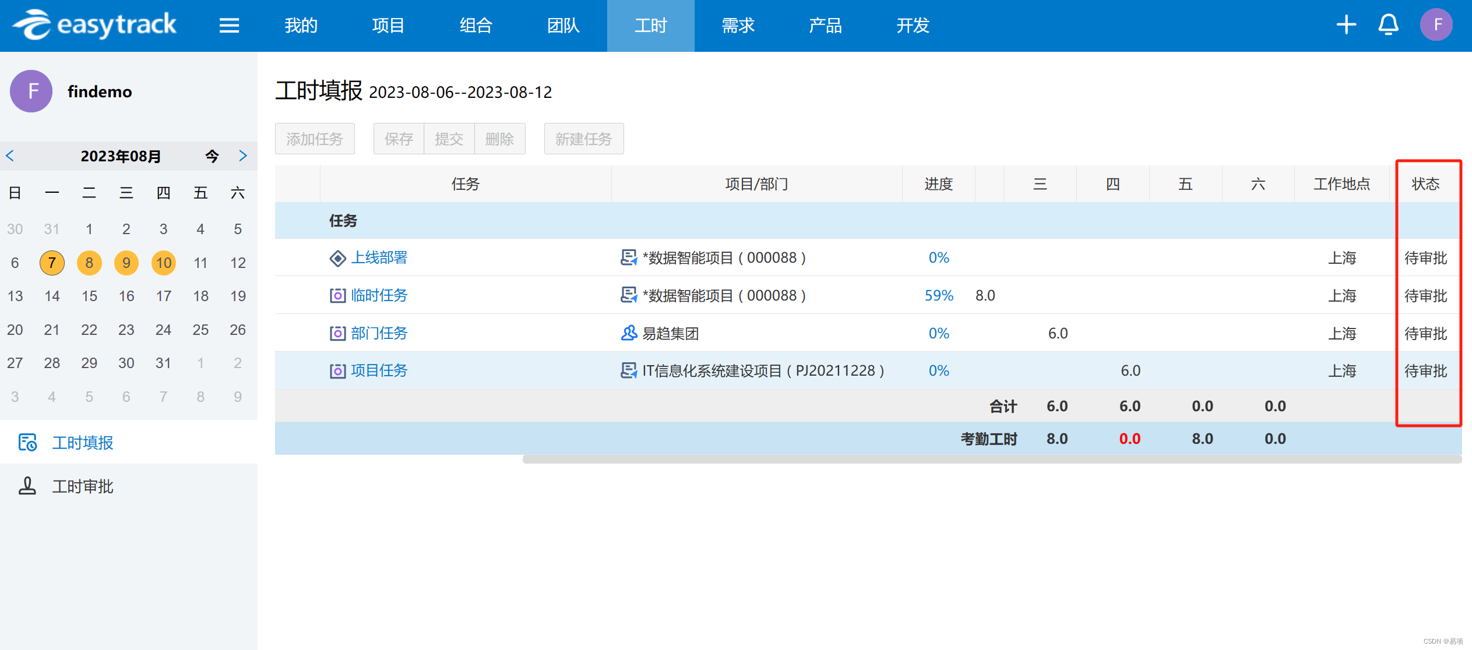Viewport: 1472px width, 650px height.
Task: Switch to the 产品 tab
Action: [825, 26]
